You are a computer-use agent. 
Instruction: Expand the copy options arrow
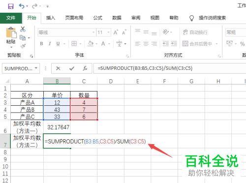(x=29, y=38)
